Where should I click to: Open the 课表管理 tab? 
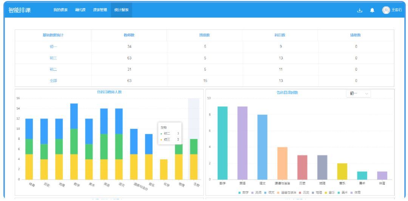(x=100, y=10)
